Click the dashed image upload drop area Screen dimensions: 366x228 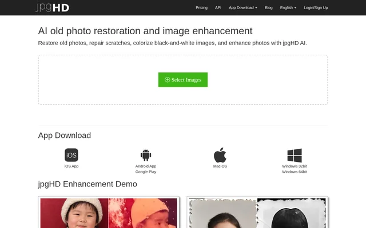click(183, 80)
